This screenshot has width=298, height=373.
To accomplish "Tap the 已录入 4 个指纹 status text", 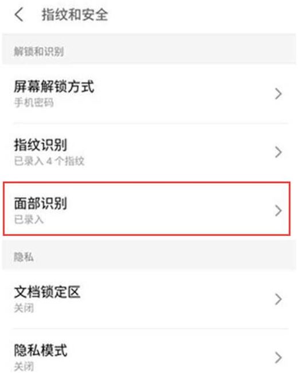I will click(x=49, y=161).
